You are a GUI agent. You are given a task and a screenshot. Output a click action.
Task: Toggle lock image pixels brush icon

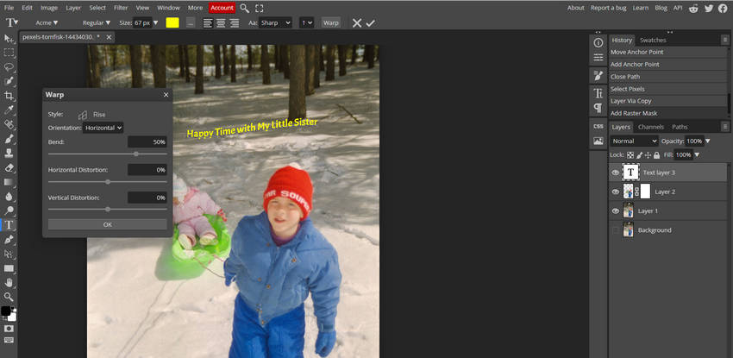pyautogui.click(x=639, y=154)
